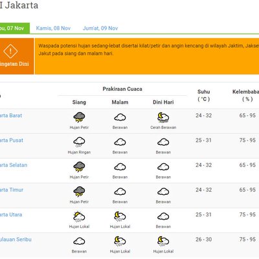Image resolution: width=259 pixels, height=259 pixels.
Task: Click the early warning exclamation diamond icon
Action: [x=10, y=51]
